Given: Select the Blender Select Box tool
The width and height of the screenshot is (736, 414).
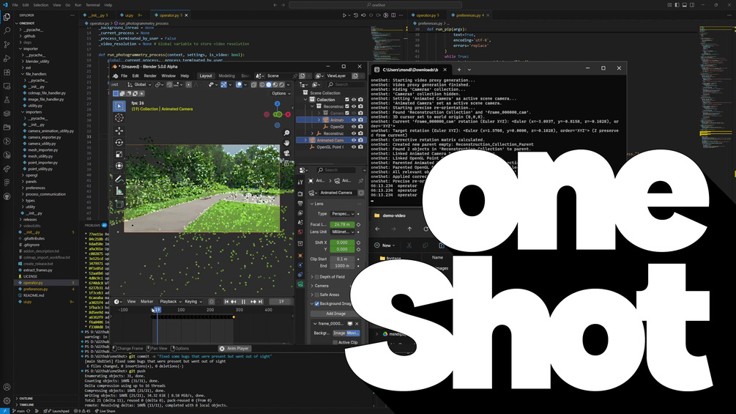Looking at the screenshot, I should [x=119, y=106].
